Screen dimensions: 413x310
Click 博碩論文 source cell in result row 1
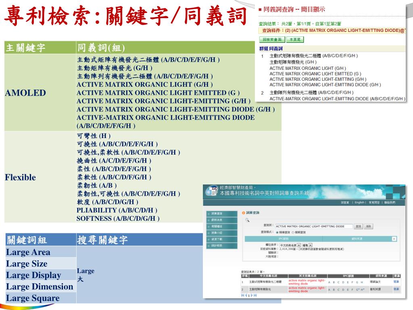[x=375, y=282]
